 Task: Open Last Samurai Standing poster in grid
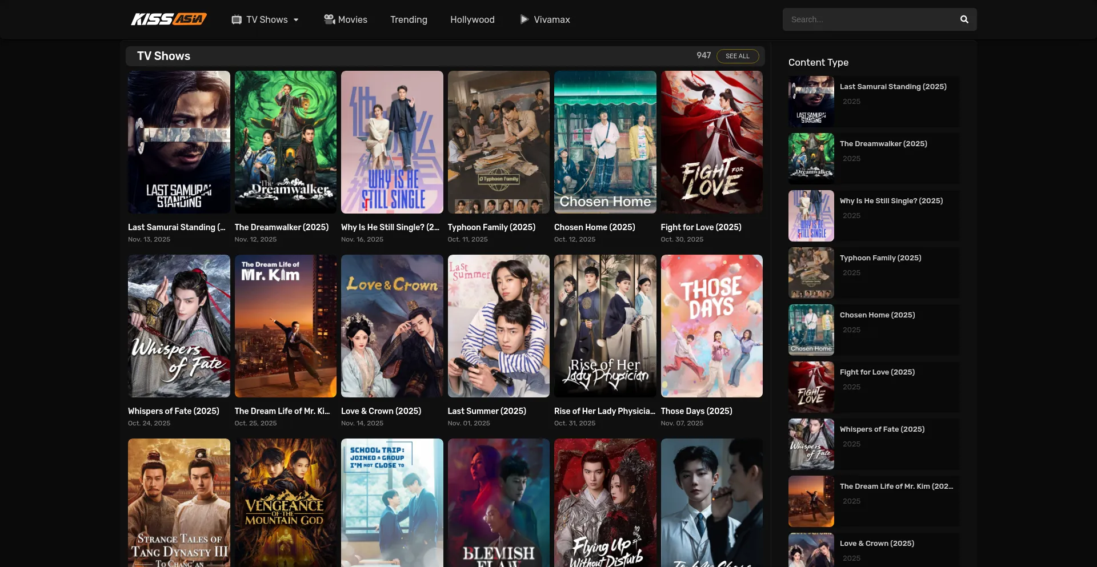pos(179,142)
